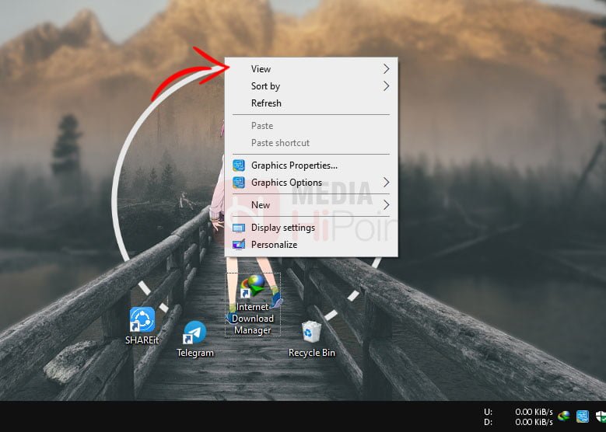Click the icon beside Graphics Options

coord(239,183)
